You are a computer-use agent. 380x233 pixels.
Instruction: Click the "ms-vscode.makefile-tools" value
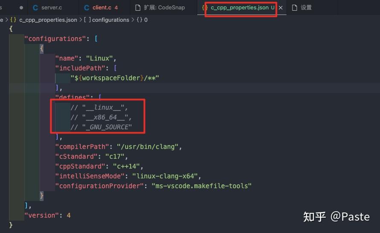[202, 186]
